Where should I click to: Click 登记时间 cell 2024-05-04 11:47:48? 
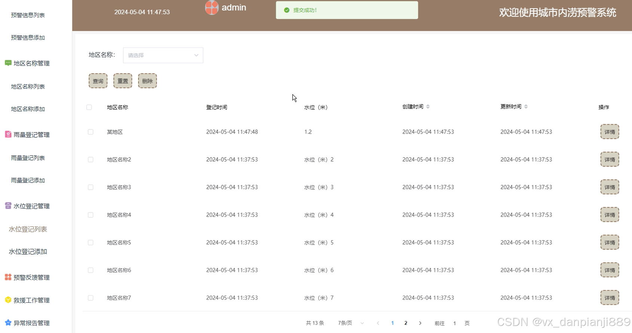pos(232,132)
